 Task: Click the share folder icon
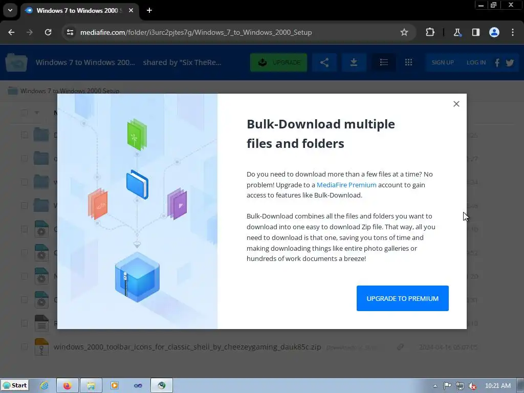(x=324, y=62)
